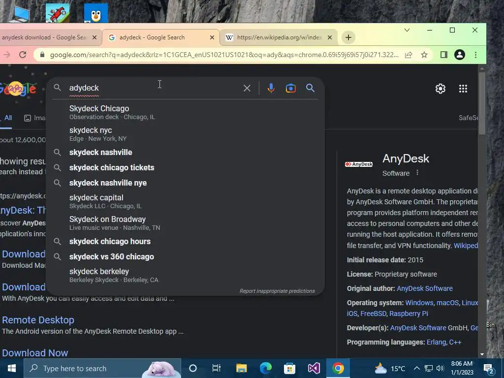Open the taskbar clock showing 8:06 AM
This screenshot has height=378, width=504.
462,368
